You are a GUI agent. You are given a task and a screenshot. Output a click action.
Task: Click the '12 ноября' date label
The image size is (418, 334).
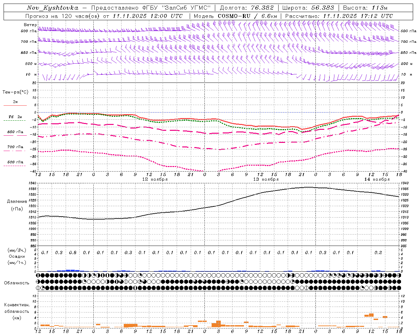click(155, 179)
